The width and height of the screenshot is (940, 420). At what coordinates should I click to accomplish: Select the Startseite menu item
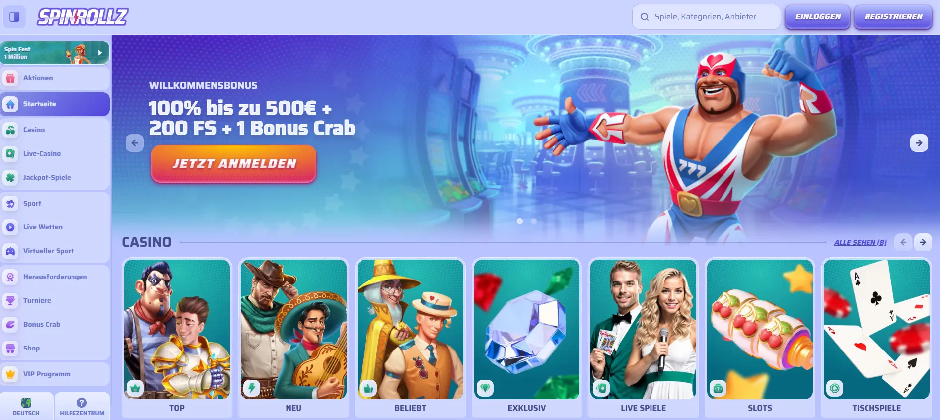(55, 104)
